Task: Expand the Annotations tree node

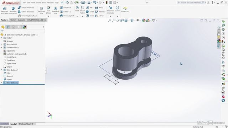Action: click(x=1, y=44)
